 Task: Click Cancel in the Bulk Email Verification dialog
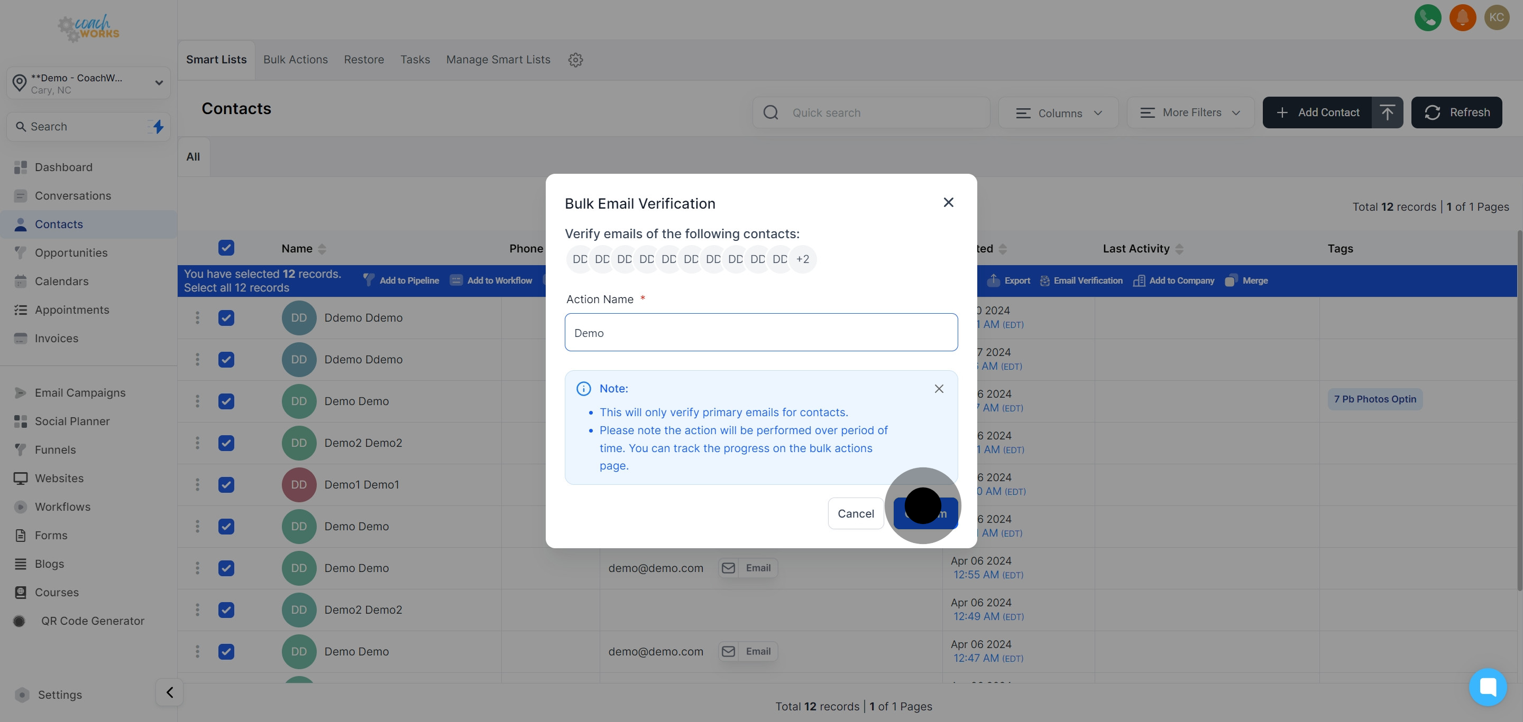856,513
